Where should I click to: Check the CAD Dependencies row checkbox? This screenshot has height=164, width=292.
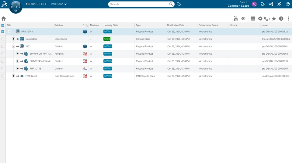(3, 76)
